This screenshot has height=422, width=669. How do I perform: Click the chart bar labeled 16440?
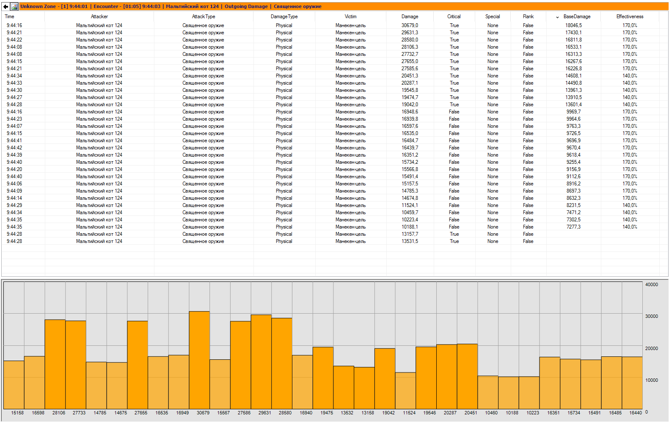(632, 383)
